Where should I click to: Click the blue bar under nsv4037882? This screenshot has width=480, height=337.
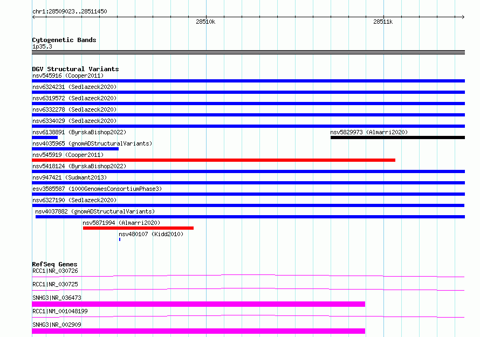(x=250, y=217)
